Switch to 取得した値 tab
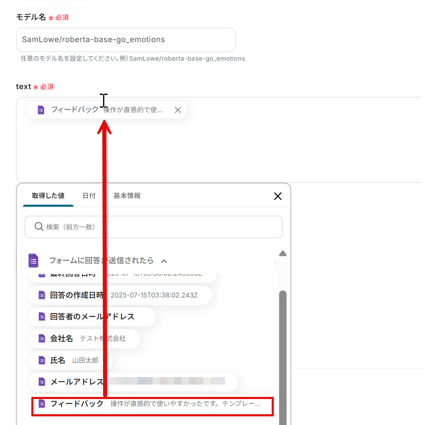The image size is (423, 425). point(48,196)
